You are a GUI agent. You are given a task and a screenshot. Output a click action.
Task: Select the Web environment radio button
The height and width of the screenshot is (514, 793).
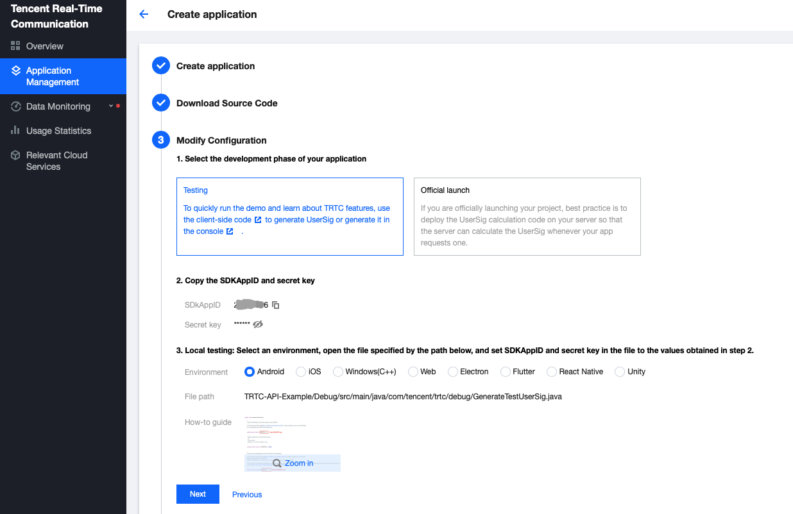pyautogui.click(x=413, y=372)
